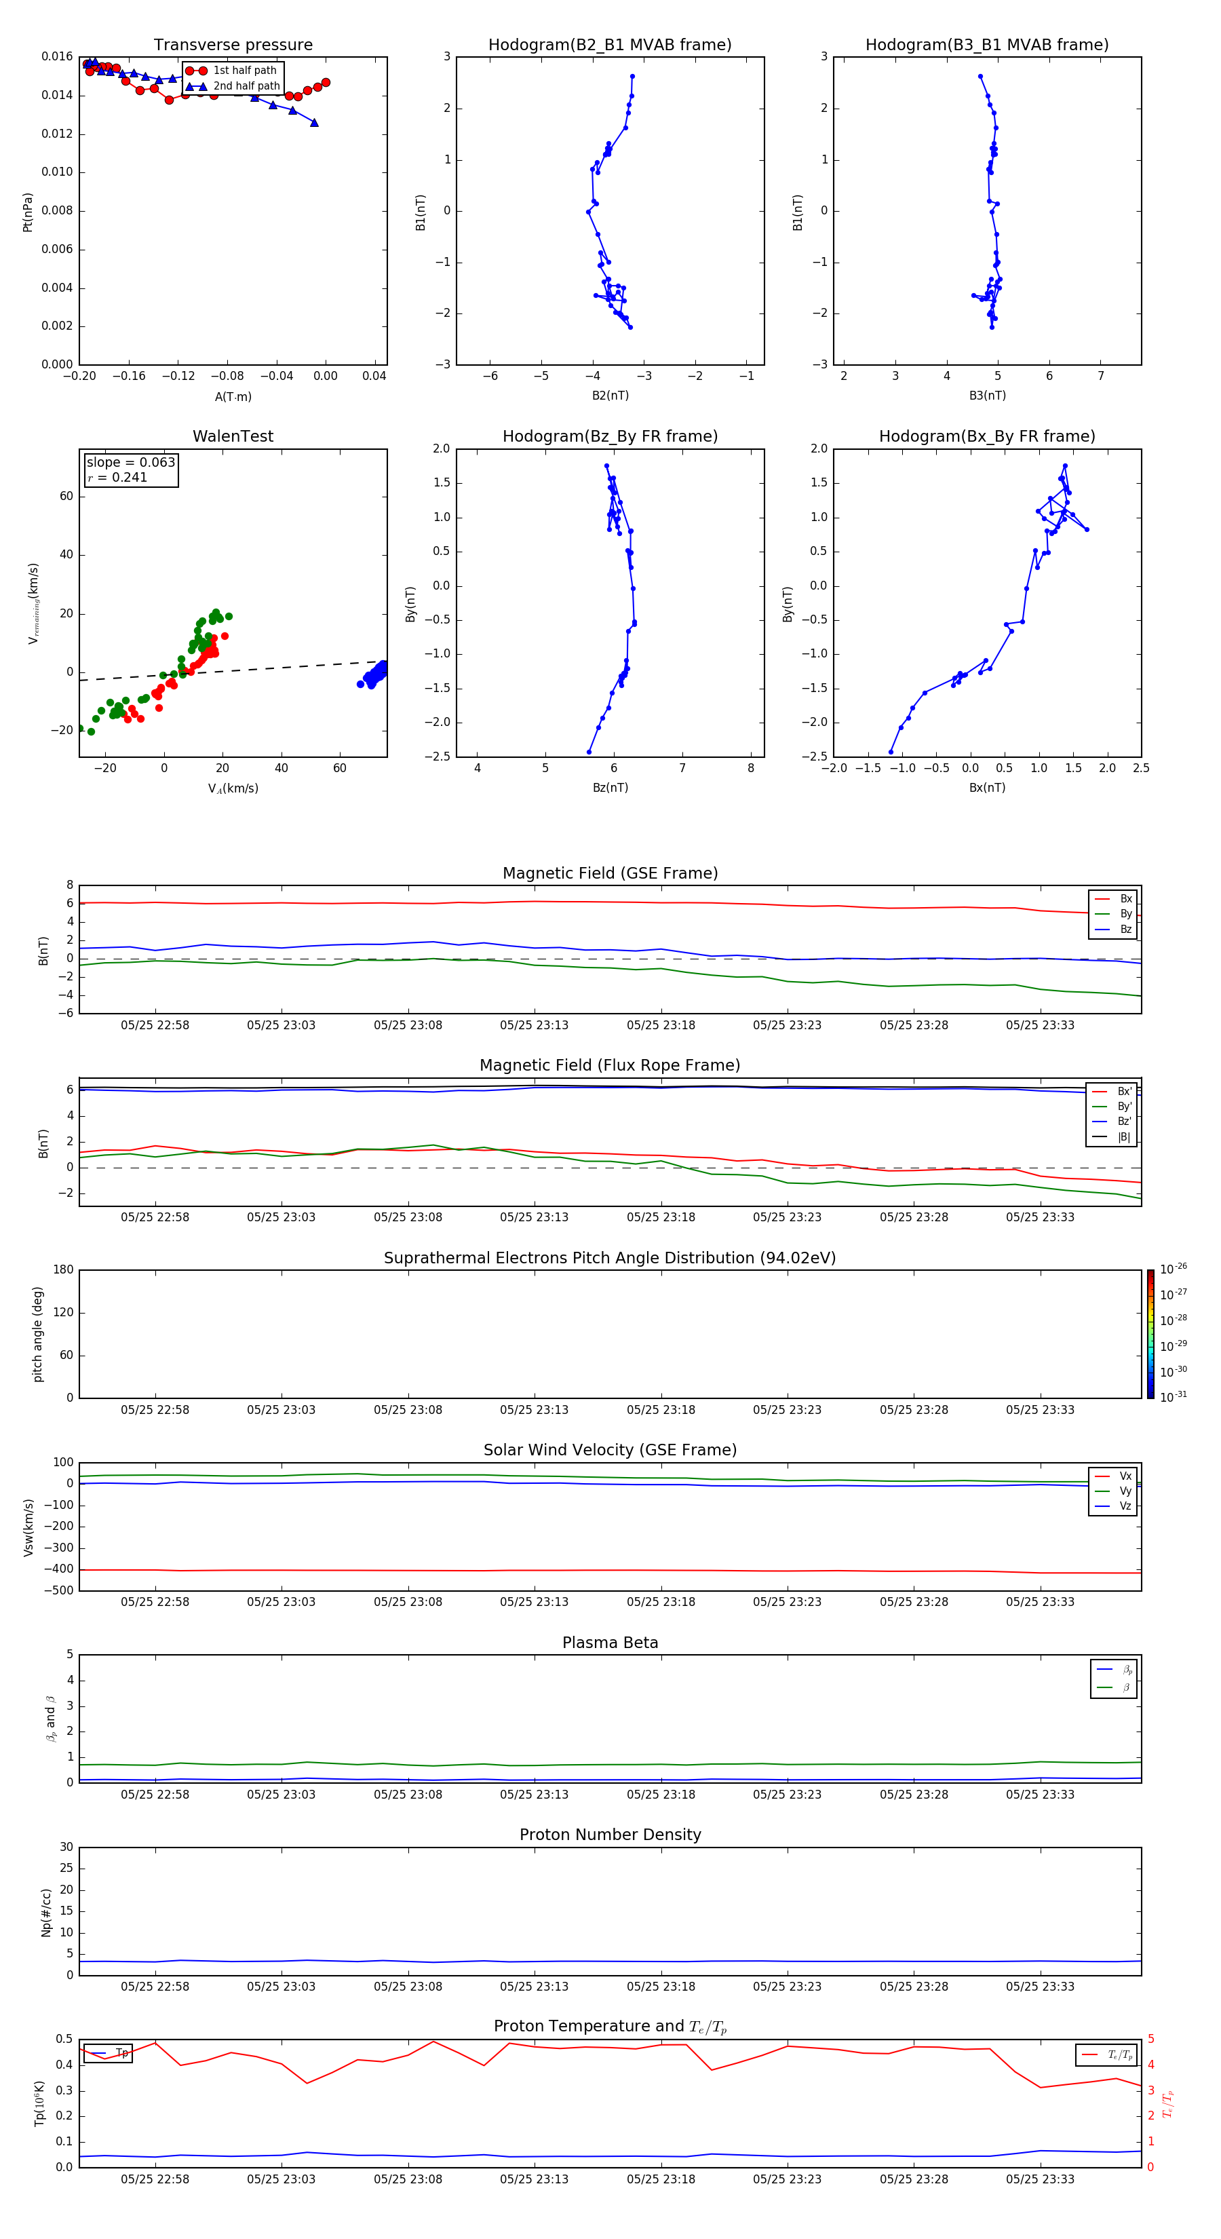Click 'Magnetic Field (GSE Frame)' panel title
This screenshot has width=1221, height=2239.
point(610,873)
